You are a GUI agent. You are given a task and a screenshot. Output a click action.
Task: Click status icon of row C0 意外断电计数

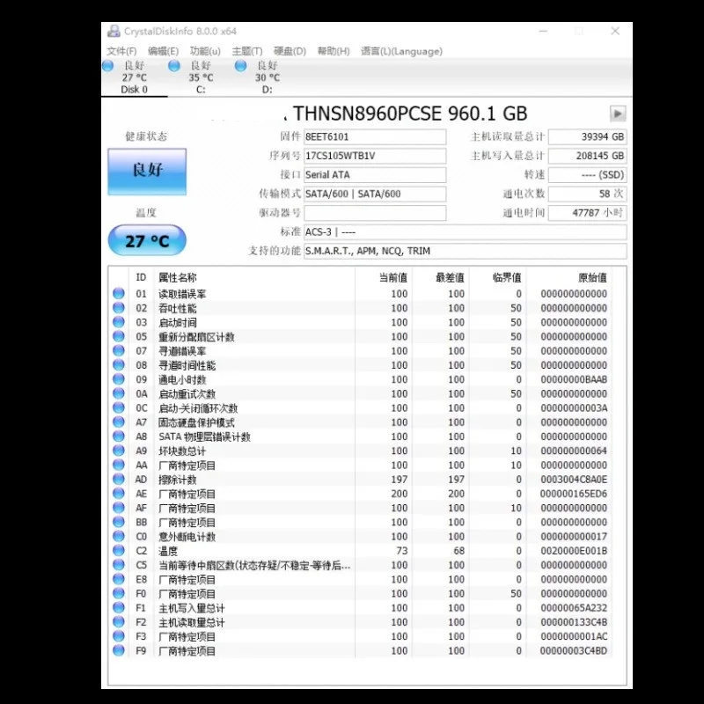(x=119, y=537)
